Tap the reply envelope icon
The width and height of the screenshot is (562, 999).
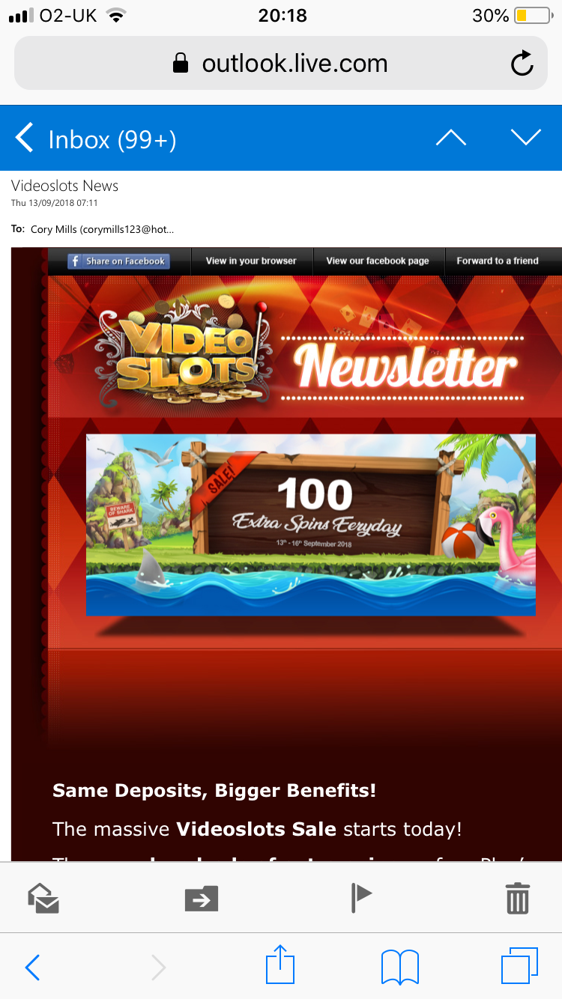(43, 897)
